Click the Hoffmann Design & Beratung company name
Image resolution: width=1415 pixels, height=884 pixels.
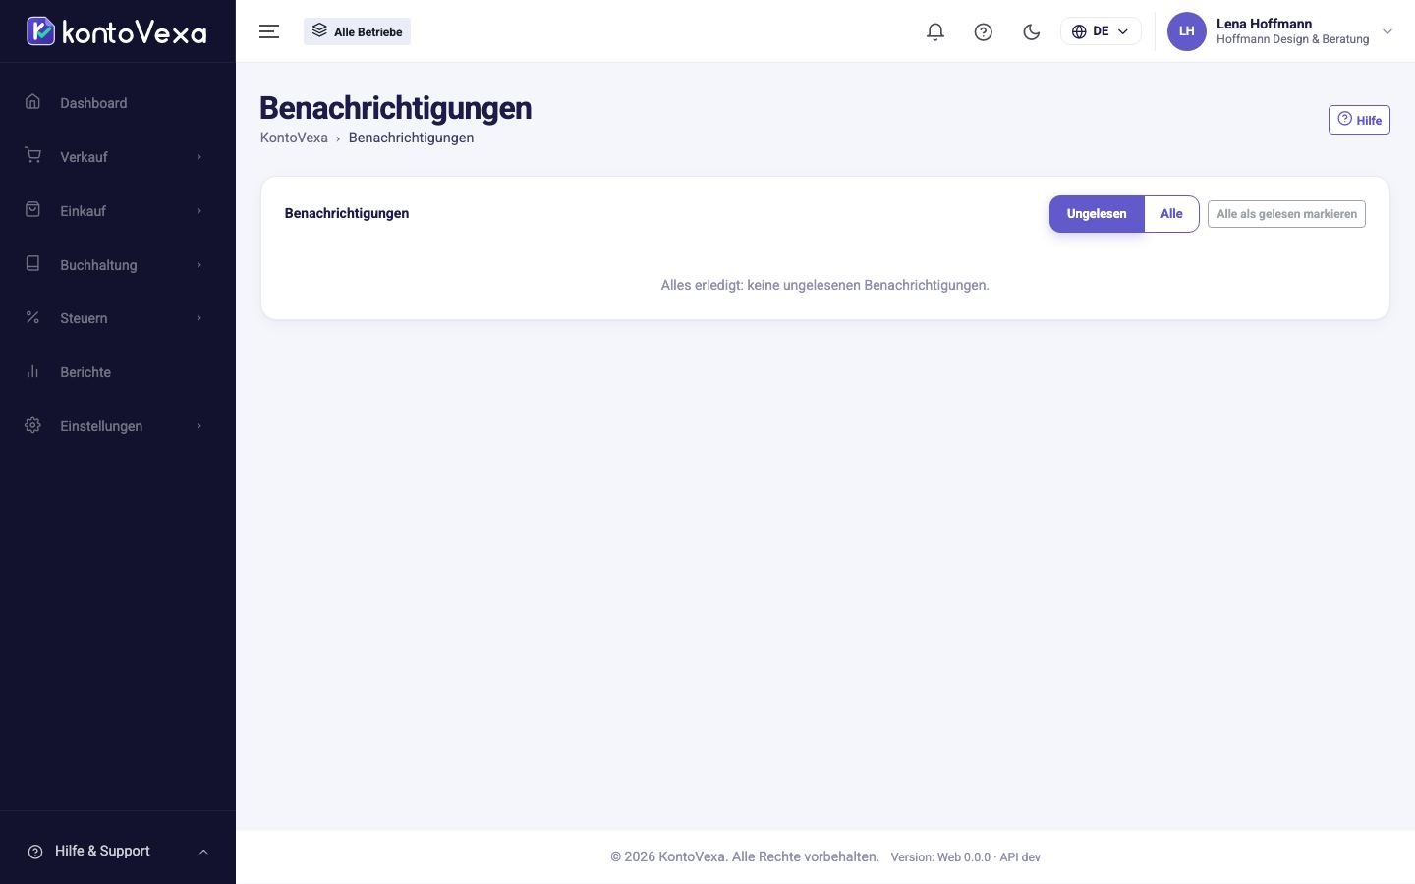click(1292, 39)
